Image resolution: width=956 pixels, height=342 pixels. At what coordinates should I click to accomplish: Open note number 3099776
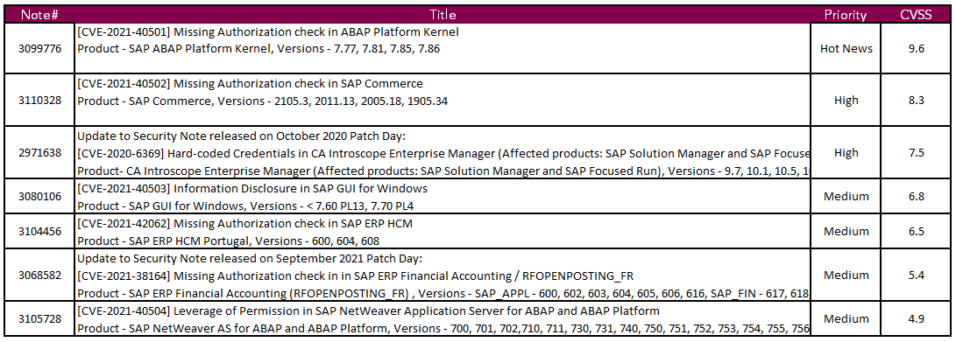pos(39,49)
